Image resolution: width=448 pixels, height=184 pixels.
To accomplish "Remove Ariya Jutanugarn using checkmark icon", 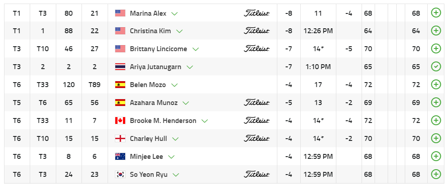I will coord(435,67).
